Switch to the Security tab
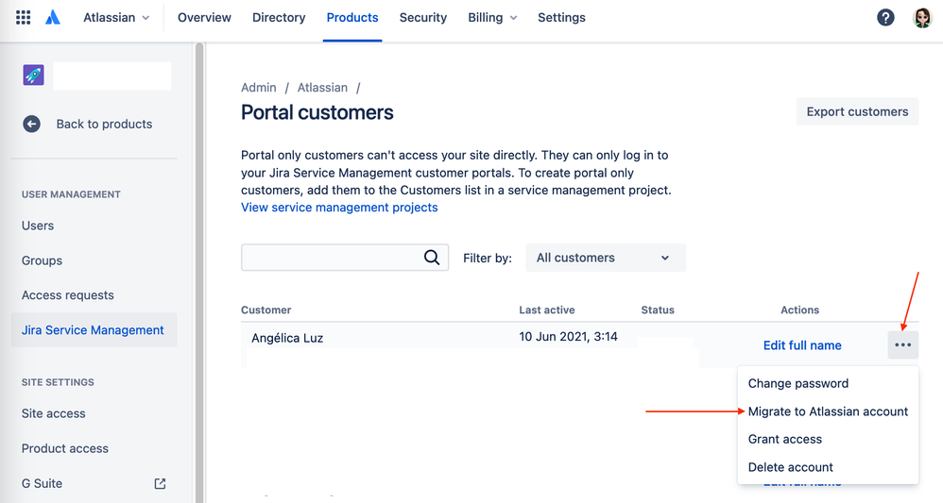The height and width of the screenshot is (503, 943). click(422, 17)
